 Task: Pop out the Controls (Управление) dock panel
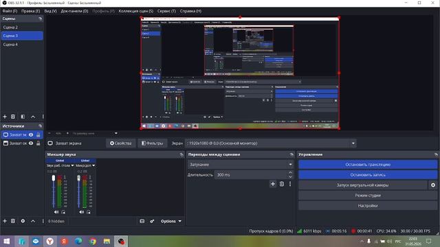pos(436,154)
